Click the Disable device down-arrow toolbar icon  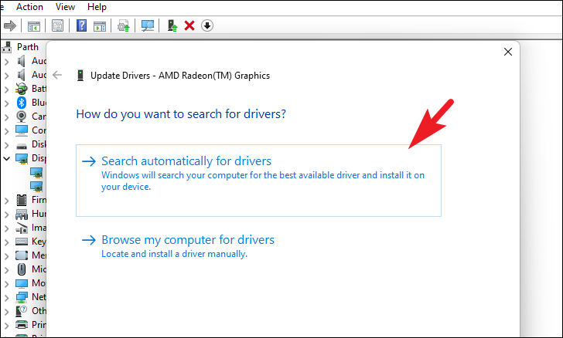207,25
